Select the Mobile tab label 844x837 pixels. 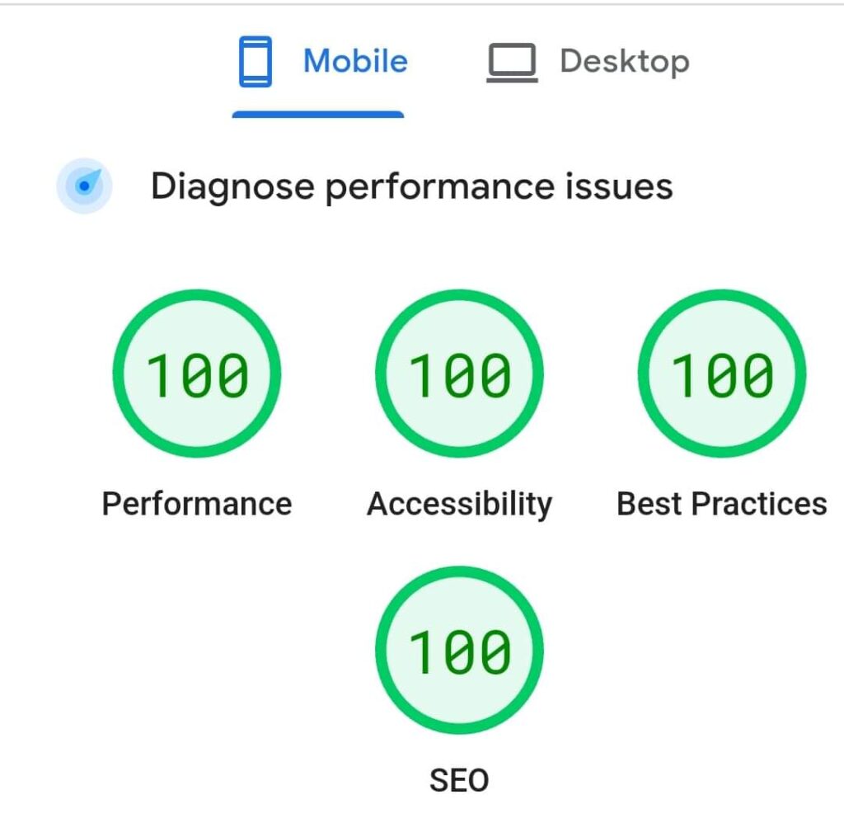pos(355,62)
